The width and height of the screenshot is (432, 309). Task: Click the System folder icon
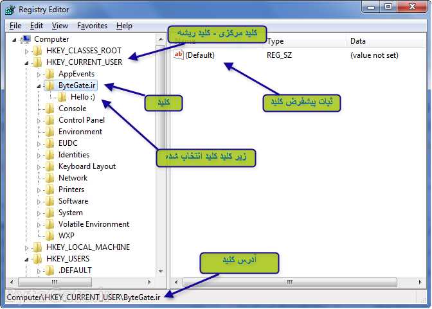tap(50, 213)
